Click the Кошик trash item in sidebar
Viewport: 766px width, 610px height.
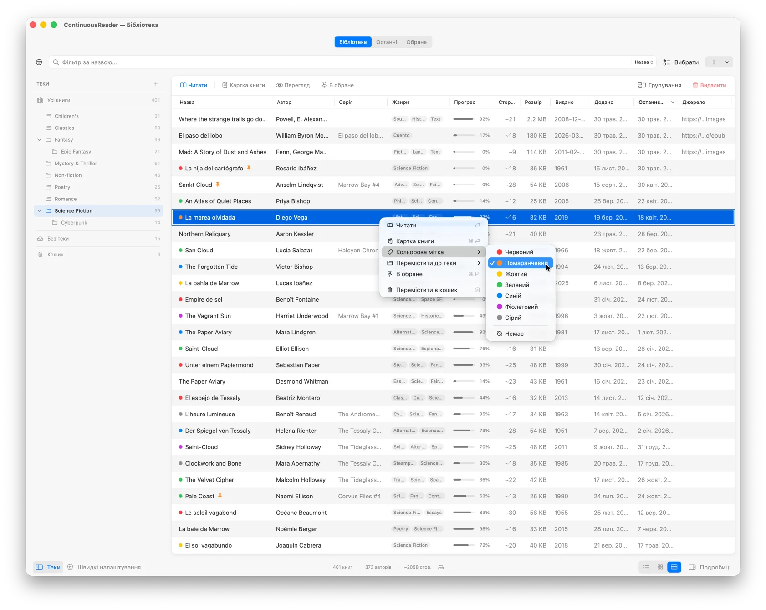[99, 255]
